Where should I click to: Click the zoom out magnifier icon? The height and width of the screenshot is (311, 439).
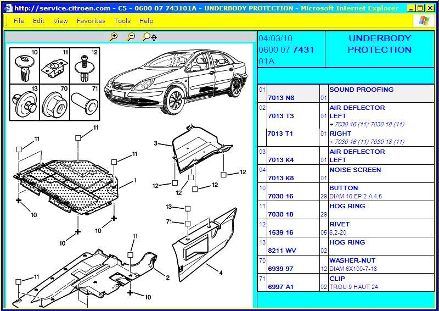pyautogui.click(x=131, y=37)
